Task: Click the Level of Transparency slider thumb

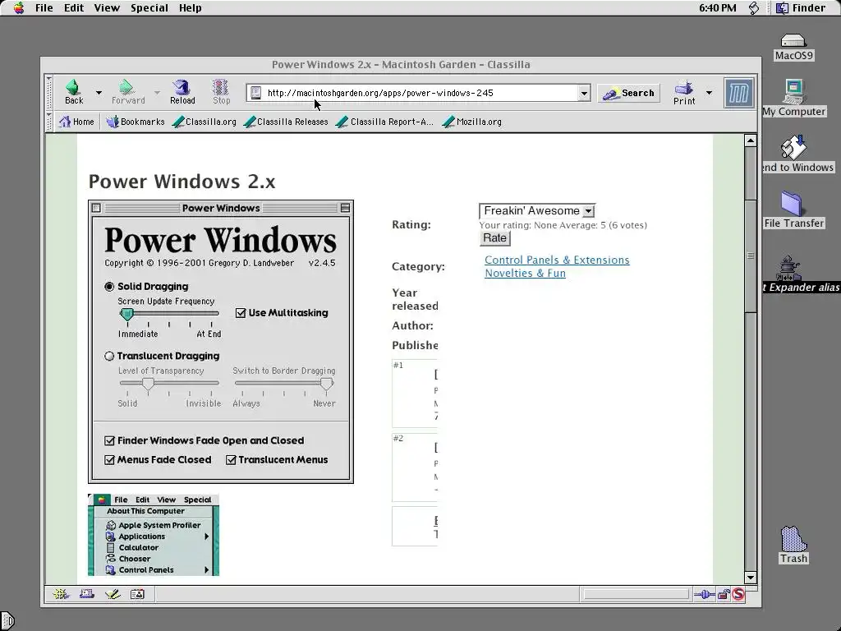Action: tap(148, 384)
